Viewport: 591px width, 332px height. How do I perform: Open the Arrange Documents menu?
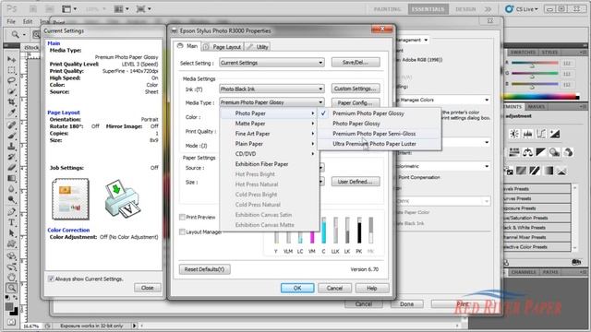[x=121, y=8]
